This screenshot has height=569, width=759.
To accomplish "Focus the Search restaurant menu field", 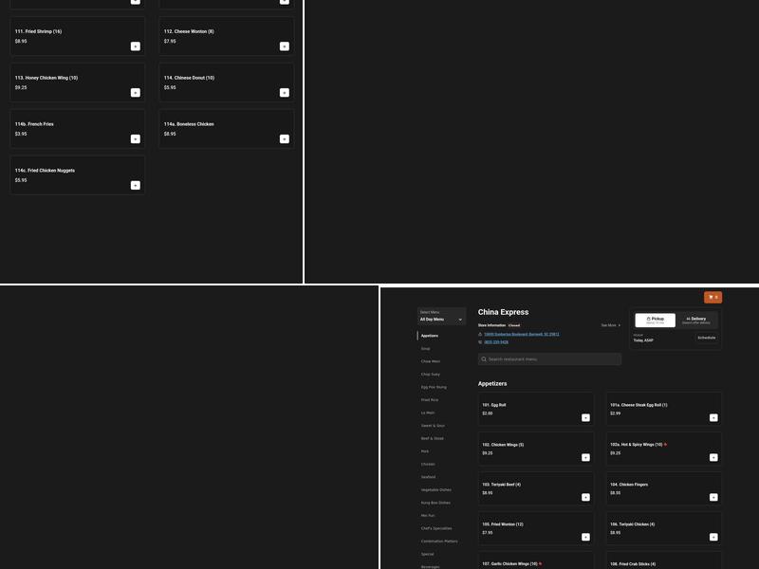I will [x=550, y=359].
